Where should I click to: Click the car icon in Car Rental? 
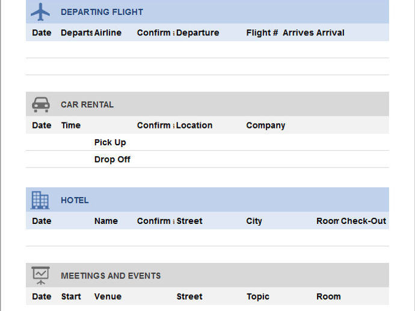tap(41, 104)
